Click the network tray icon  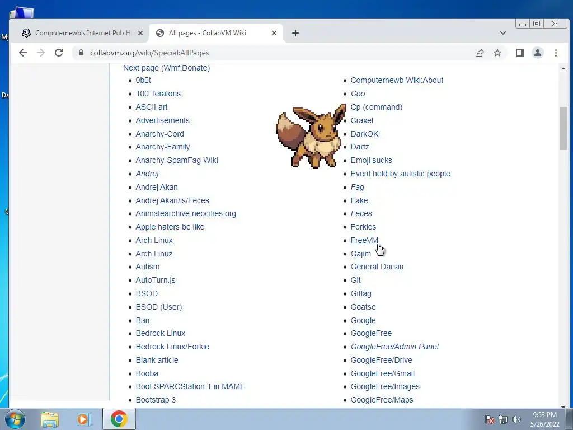[503, 419]
